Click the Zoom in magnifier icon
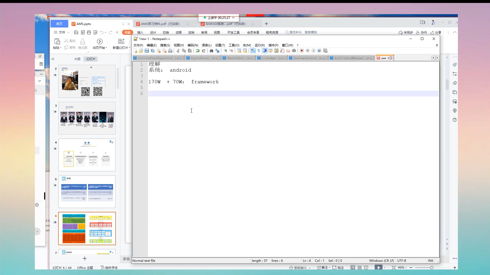Viewport: 490px width, 275px height. (225, 51)
